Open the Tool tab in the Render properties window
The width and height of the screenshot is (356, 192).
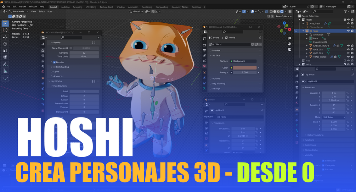click(43, 44)
